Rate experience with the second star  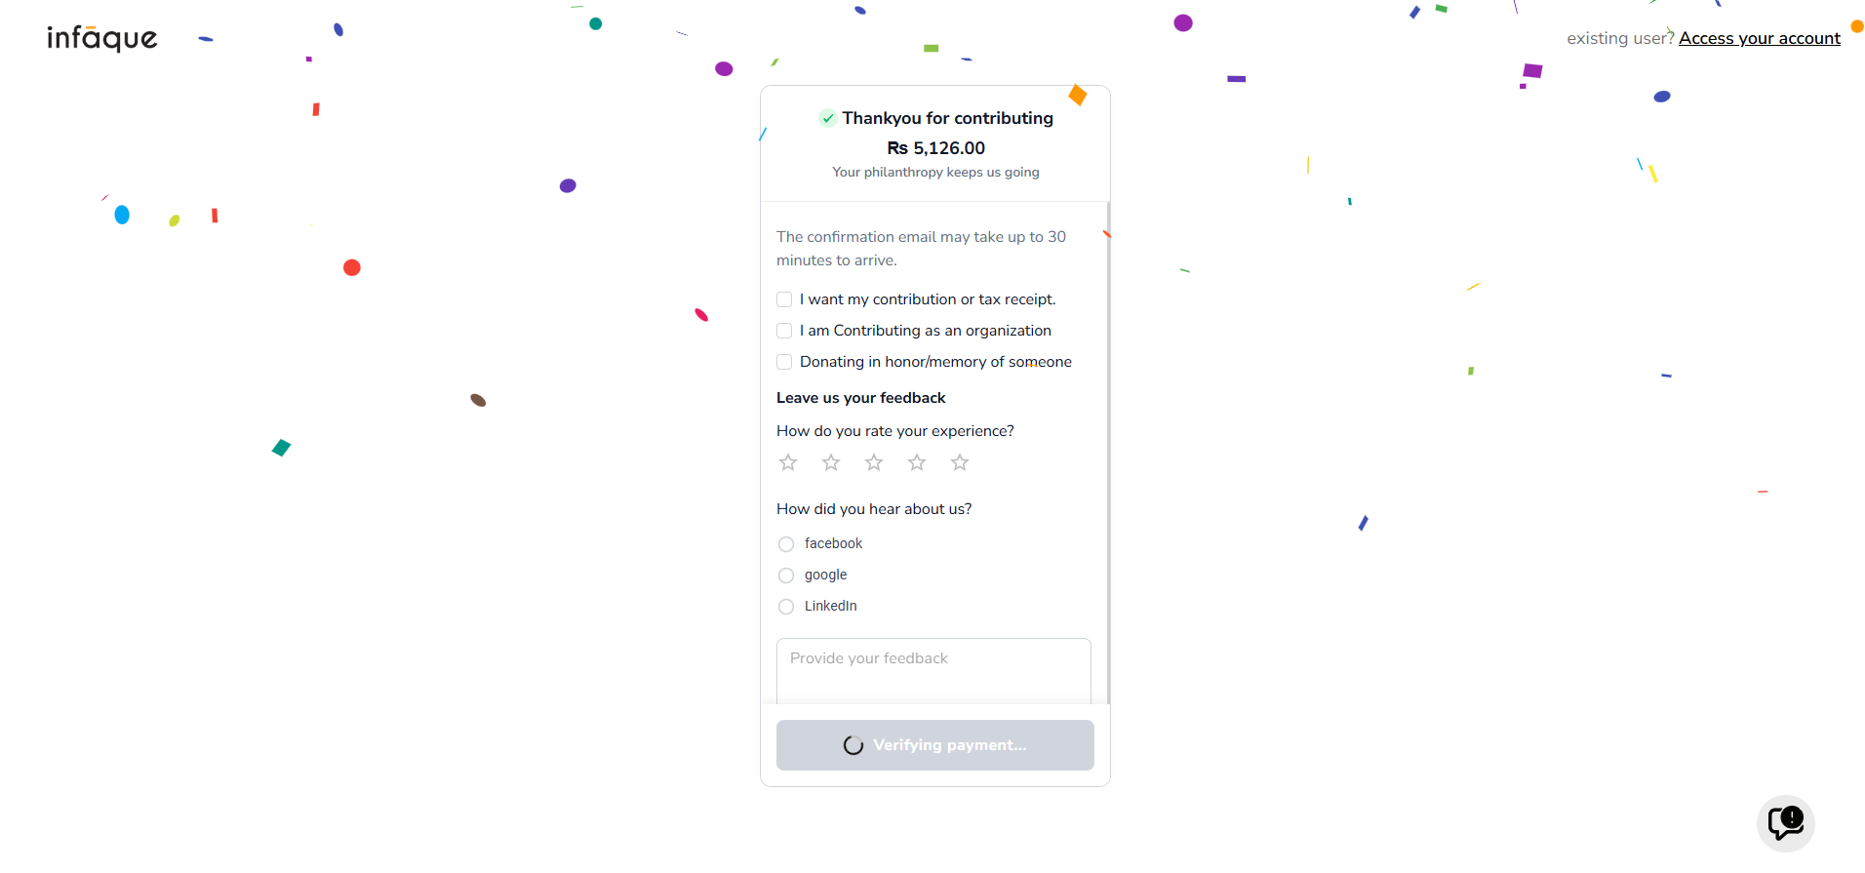click(x=831, y=462)
